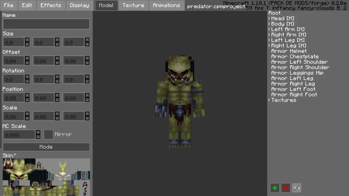The width and height of the screenshot is (349, 196).
Task: Select the Root tree item
Action: point(275,13)
